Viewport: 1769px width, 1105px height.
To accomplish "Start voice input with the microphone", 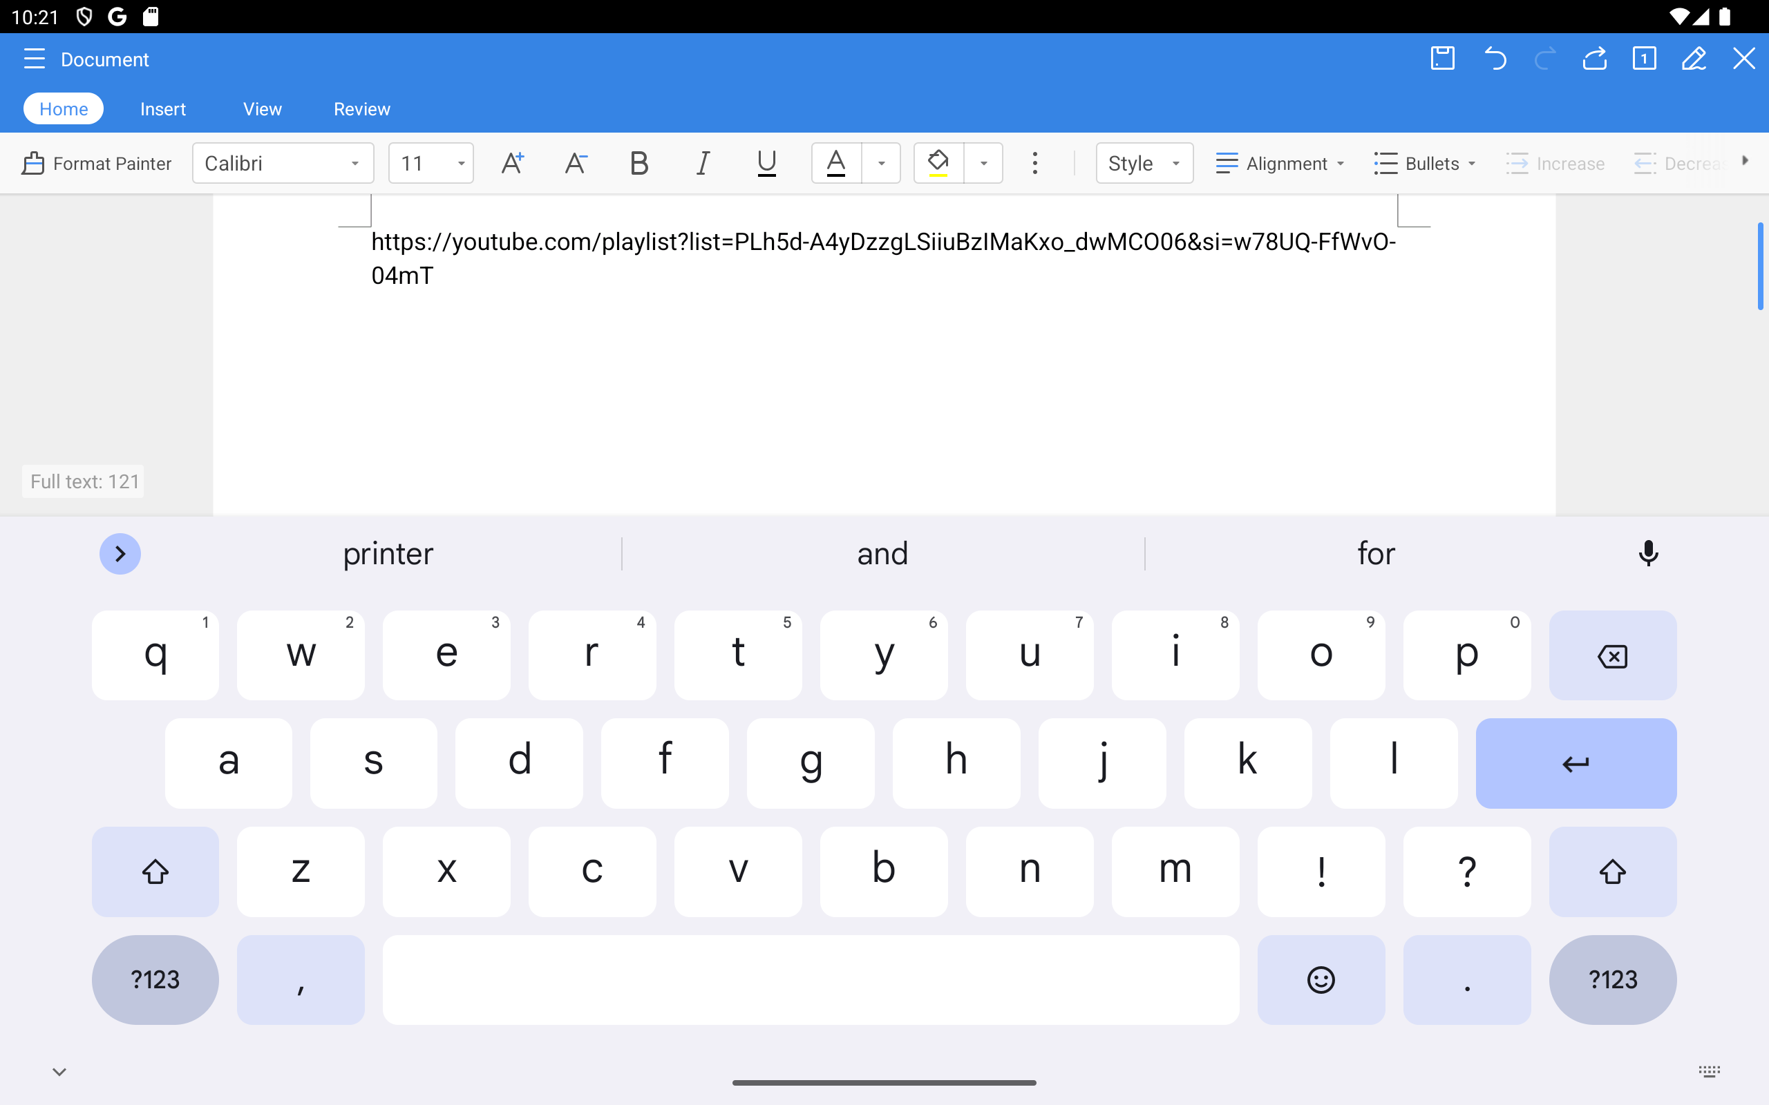I will 1648,553.
